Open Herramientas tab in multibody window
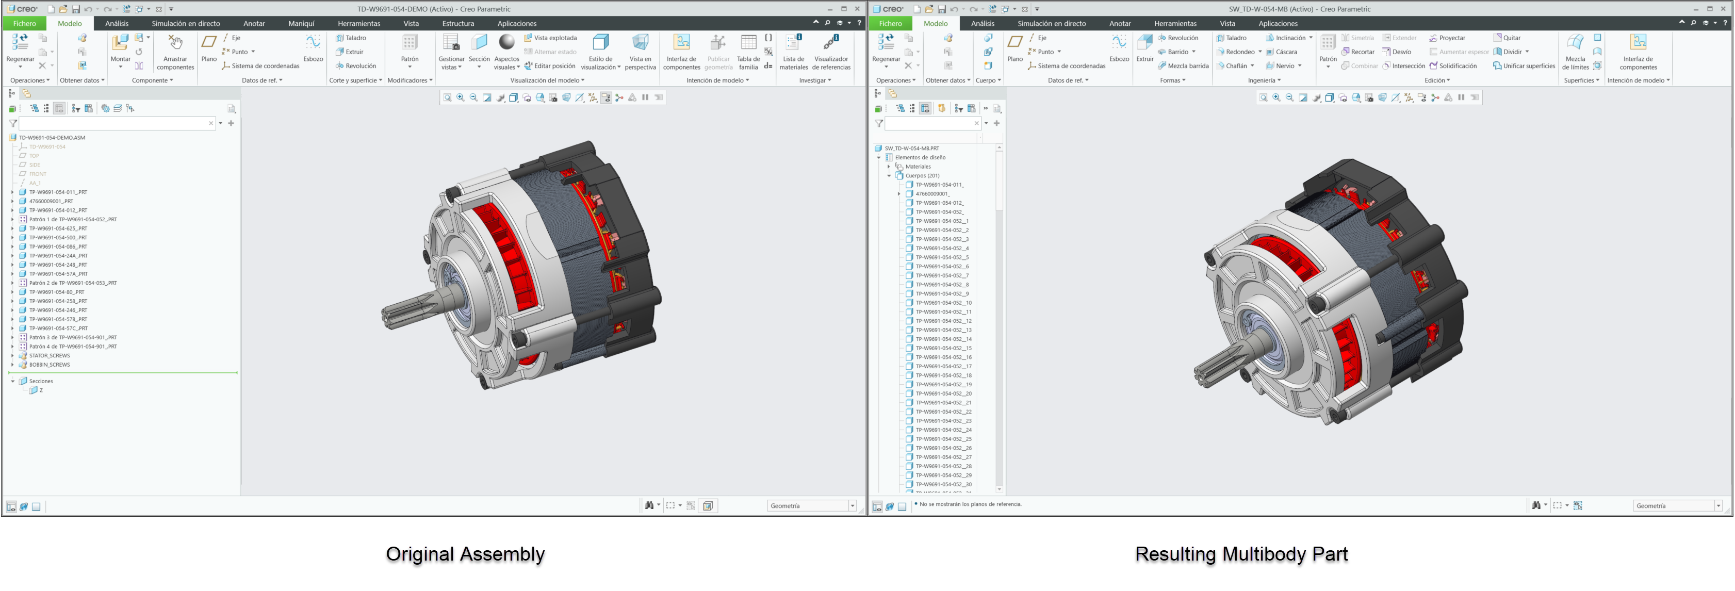The height and width of the screenshot is (591, 1735). (x=1175, y=24)
